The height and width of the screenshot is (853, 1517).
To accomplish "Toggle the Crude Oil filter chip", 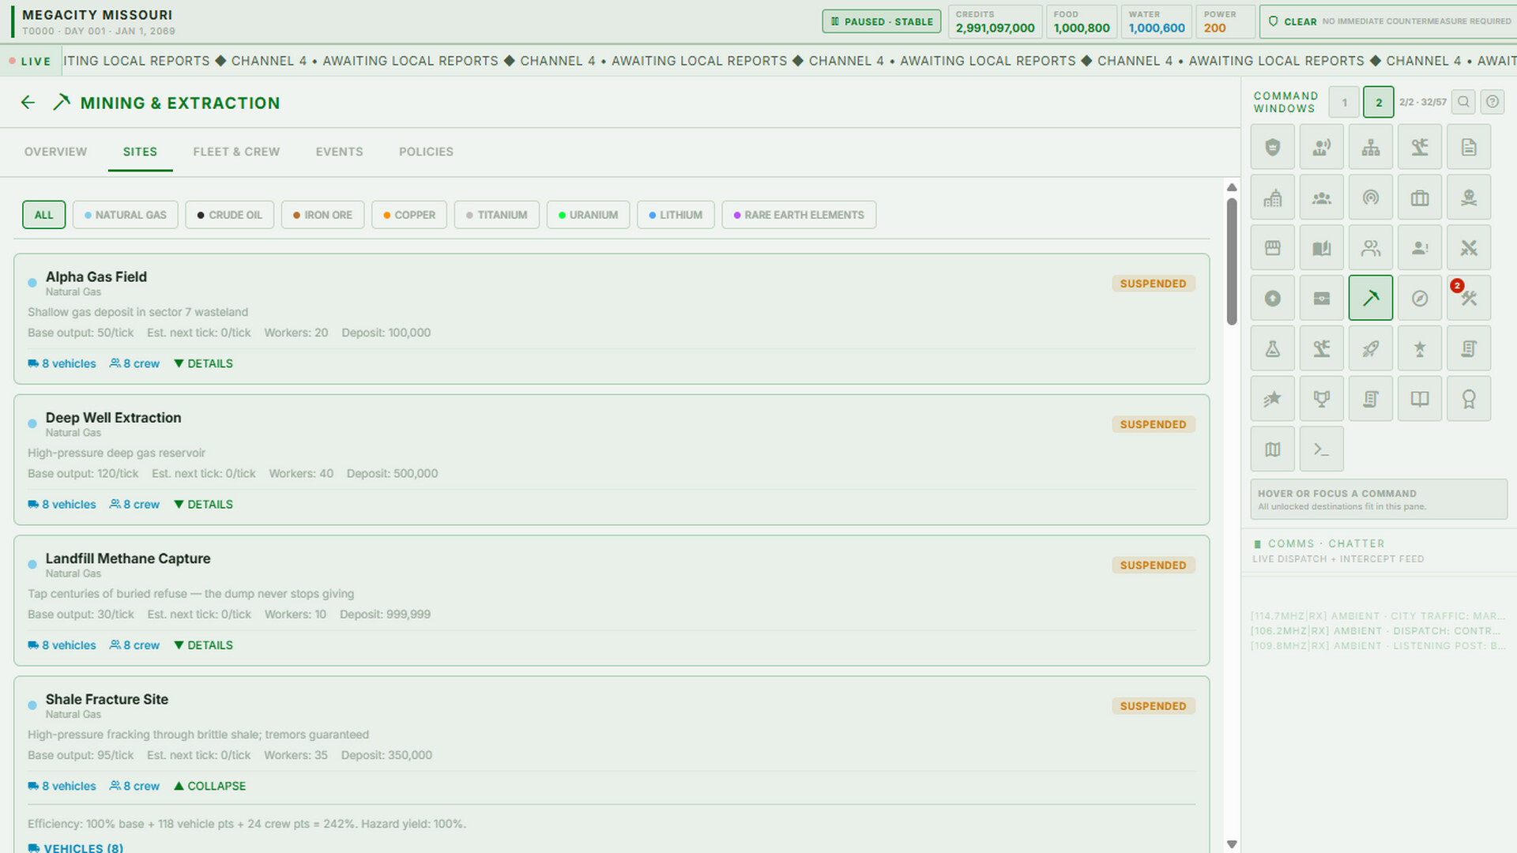I will (x=230, y=215).
